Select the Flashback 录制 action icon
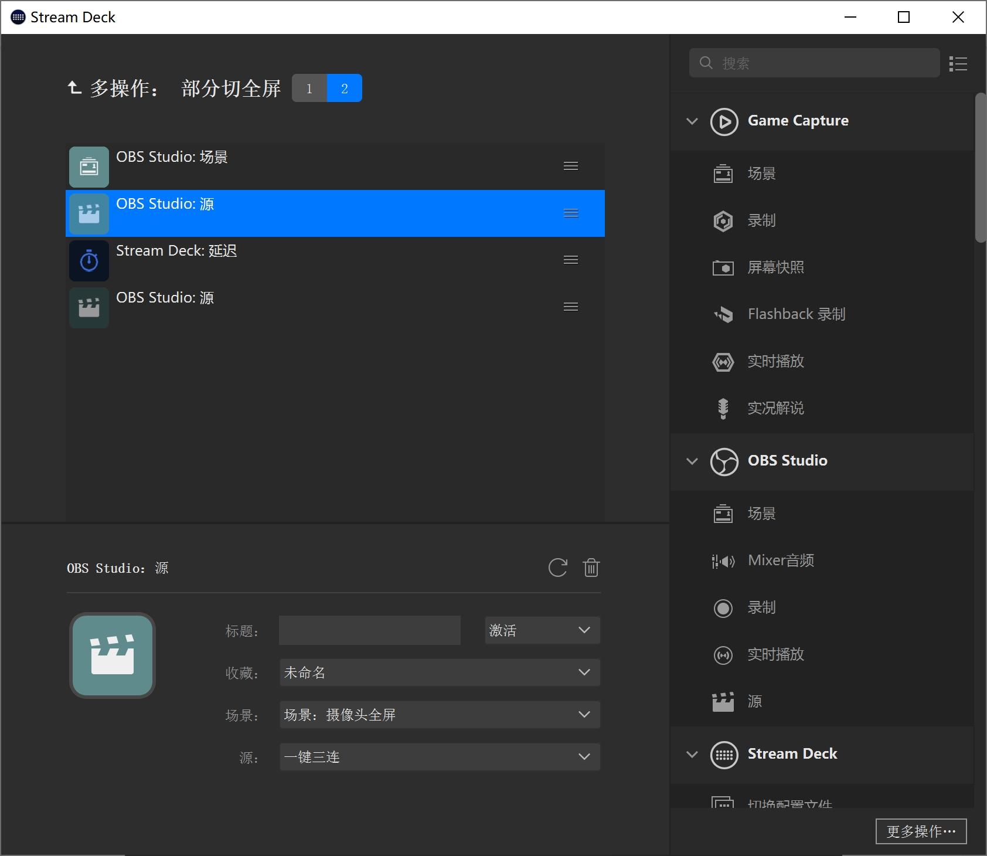This screenshot has width=987, height=856. pos(723,315)
